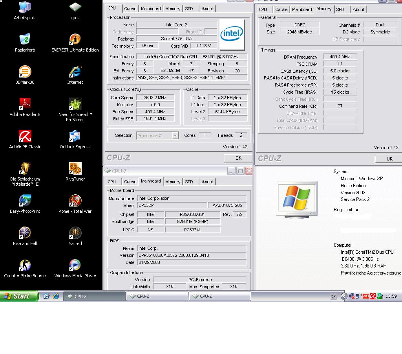Click the system tray expand arrow
The image size is (402, 354).
click(344, 296)
